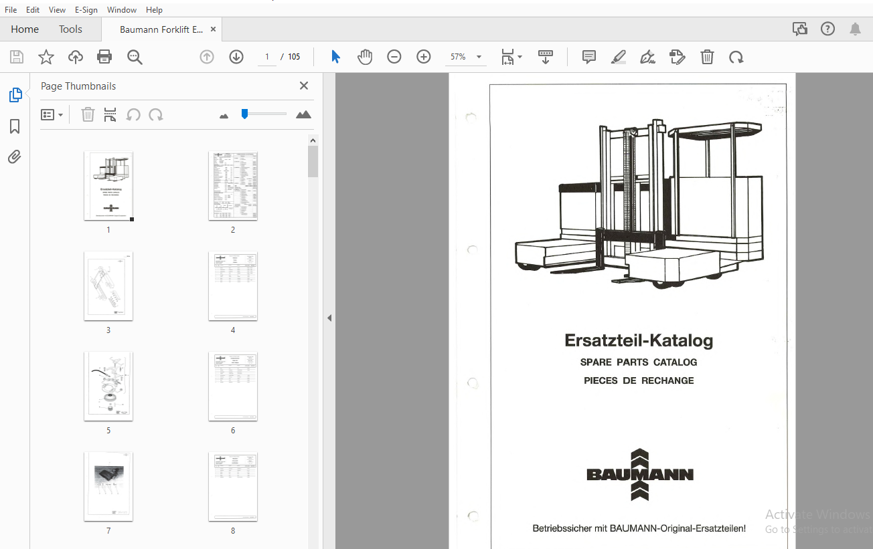The width and height of the screenshot is (873, 549).
Task: Click the page number input field
Action: click(266, 57)
